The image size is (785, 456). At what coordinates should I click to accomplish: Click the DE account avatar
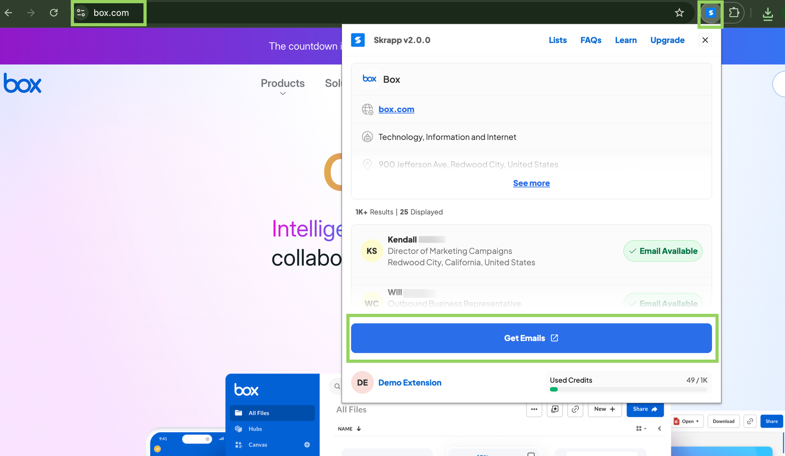[362, 383]
